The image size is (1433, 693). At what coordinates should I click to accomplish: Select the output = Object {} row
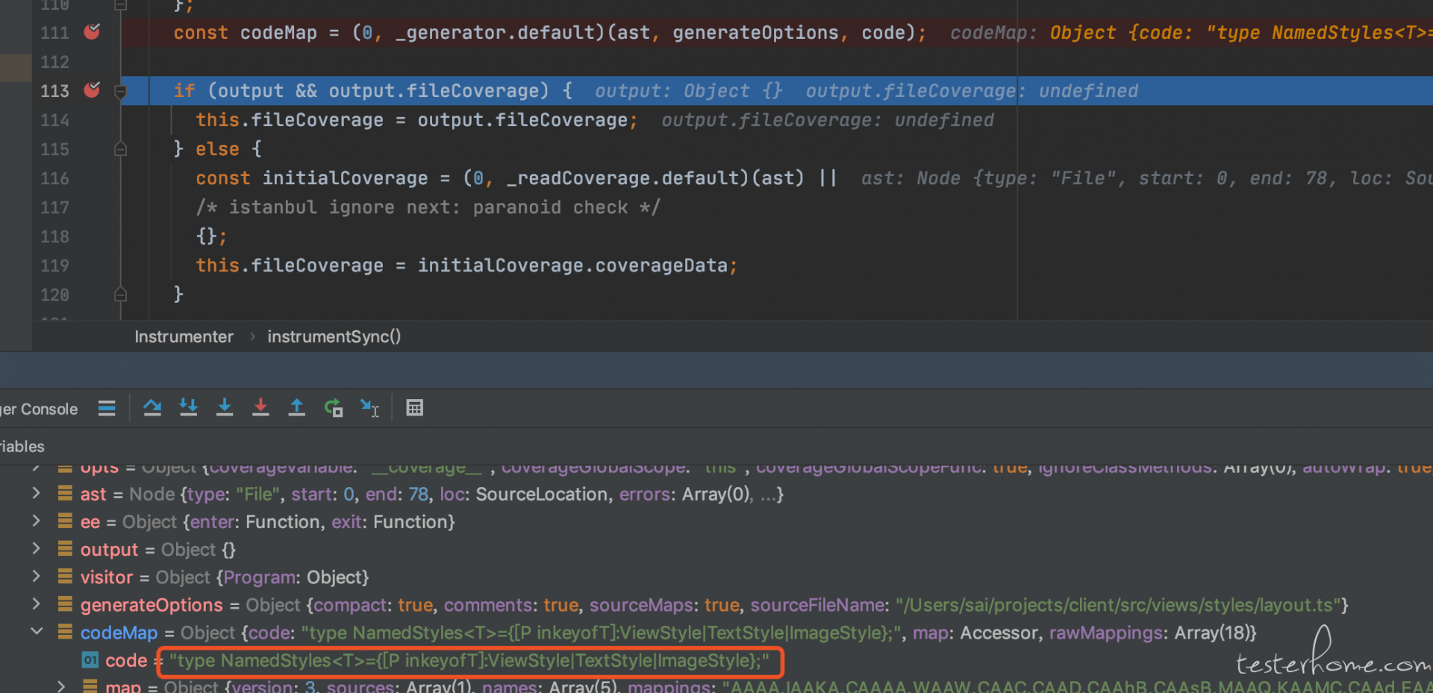coord(716,549)
